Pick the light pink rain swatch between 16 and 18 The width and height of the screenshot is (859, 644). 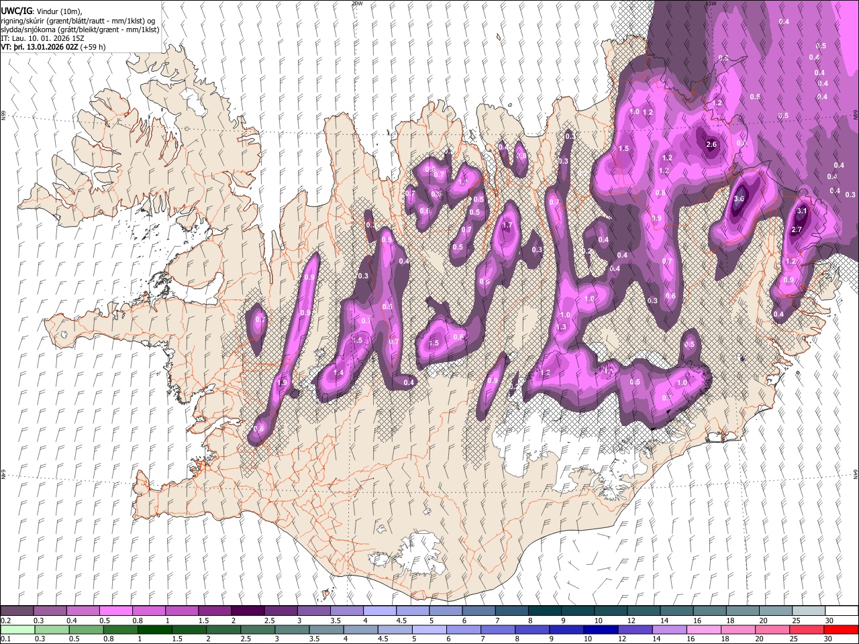(x=704, y=629)
